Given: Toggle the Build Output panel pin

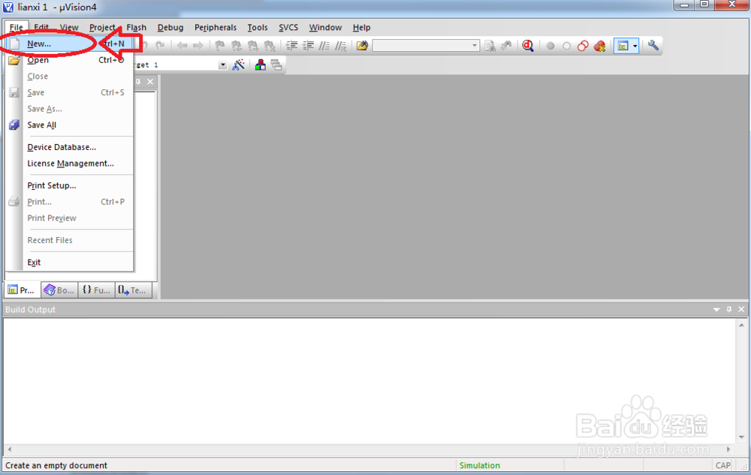Looking at the screenshot, I should pyautogui.click(x=729, y=309).
